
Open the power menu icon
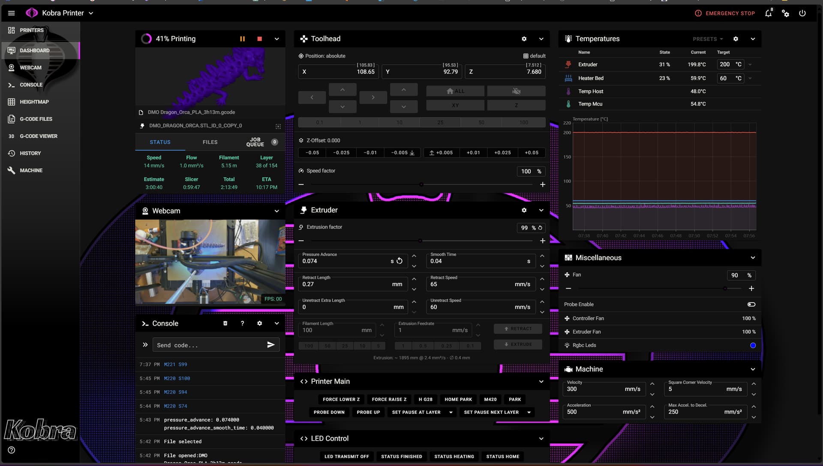(802, 13)
